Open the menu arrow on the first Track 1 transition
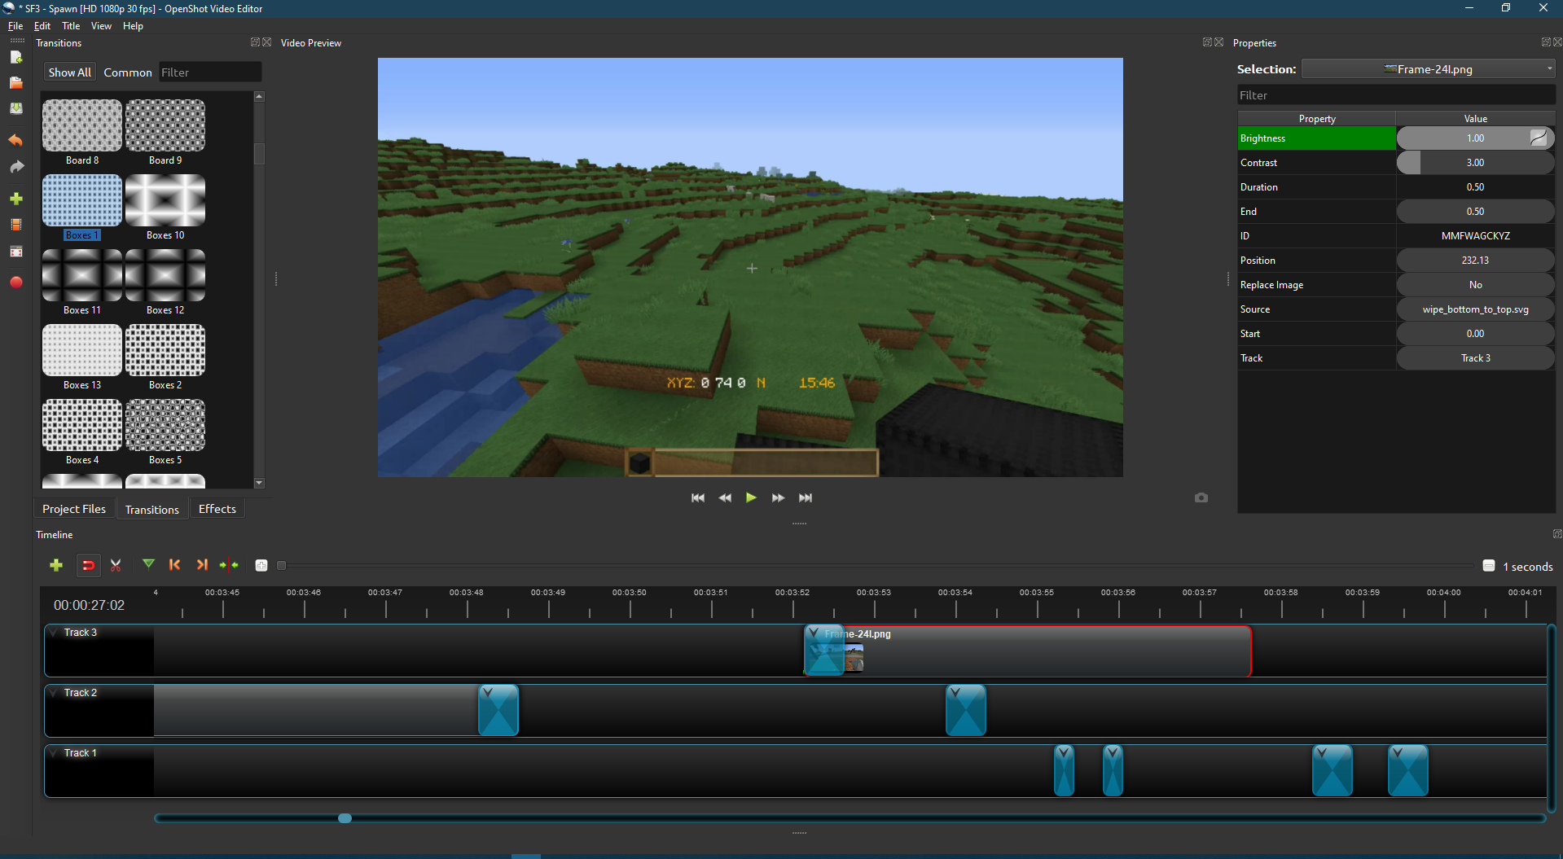This screenshot has width=1563, height=859. (x=1063, y=753)
